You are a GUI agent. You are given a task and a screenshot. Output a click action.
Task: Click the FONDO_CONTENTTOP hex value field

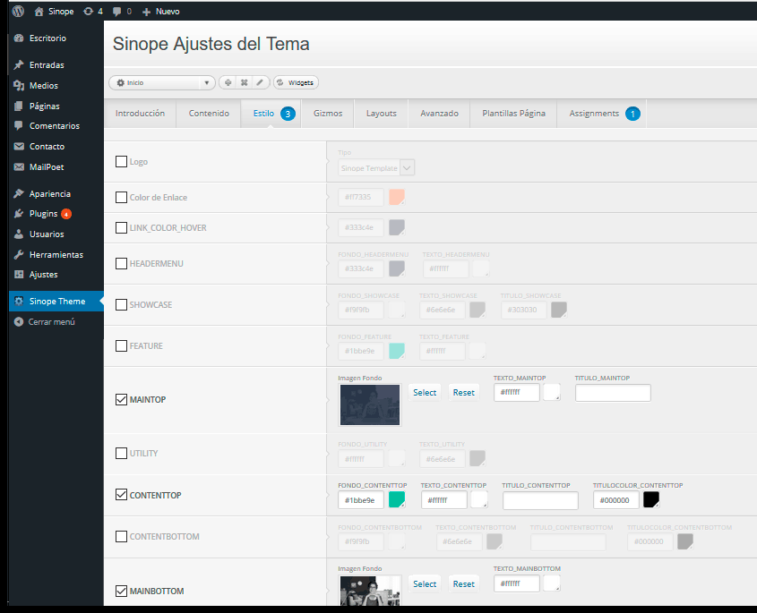[x=361, y=500]
